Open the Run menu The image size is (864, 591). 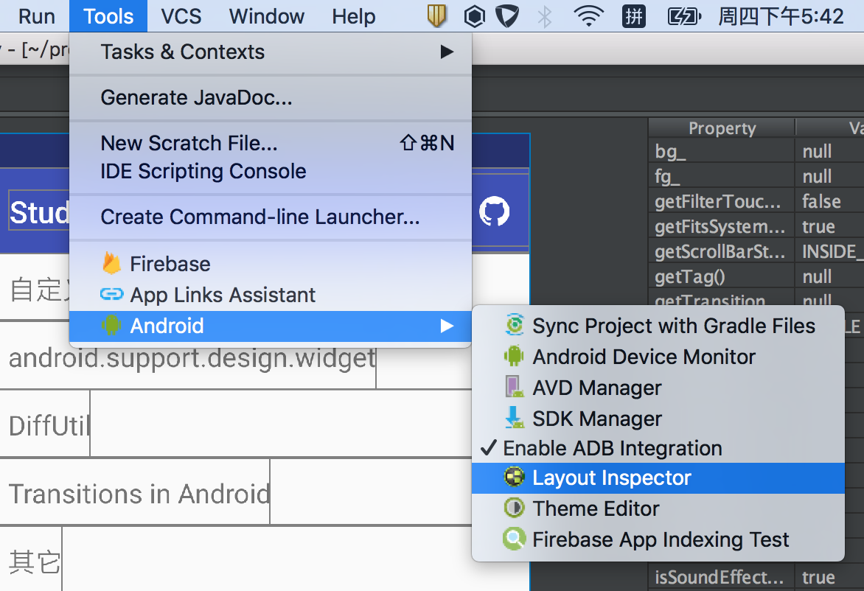click(36, 16)
